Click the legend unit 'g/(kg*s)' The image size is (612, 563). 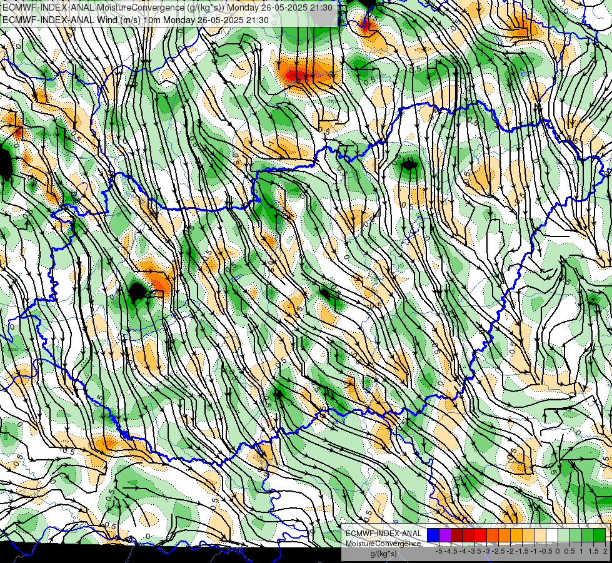[383, 554]
